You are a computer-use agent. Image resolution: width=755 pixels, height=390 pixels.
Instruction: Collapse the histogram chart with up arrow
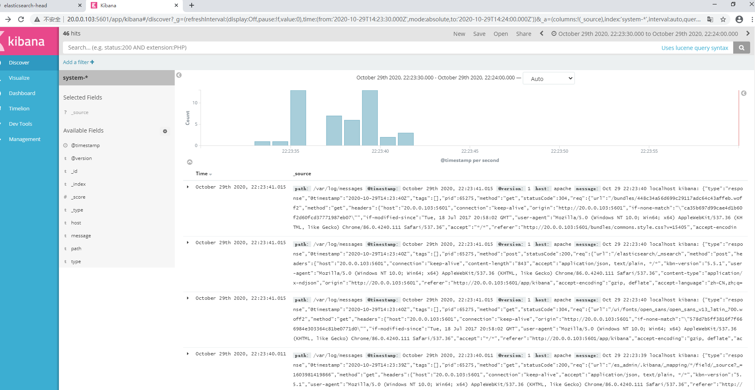pos(190,162)
